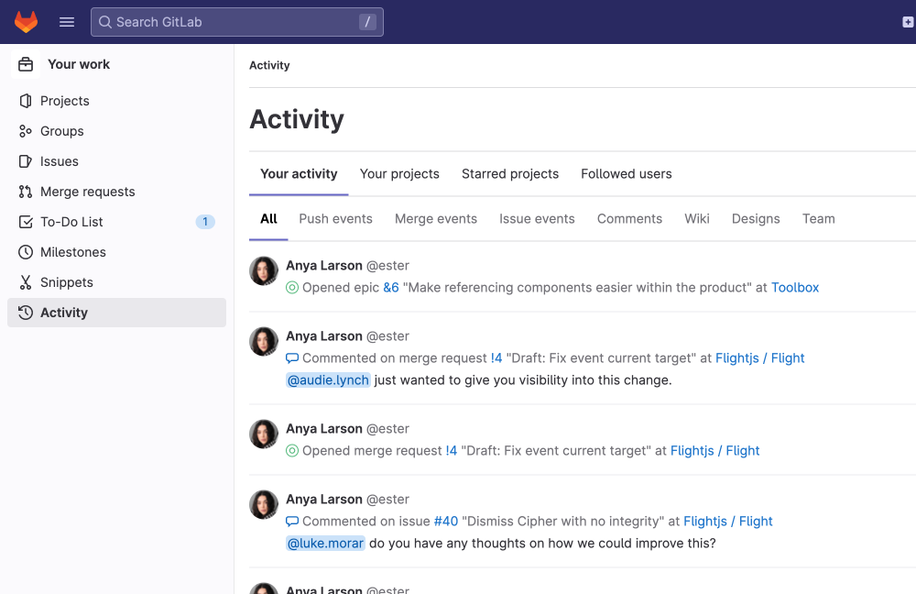Switch to the Followed users tab
The width and height of the screenshot is (916, 594).
[626, 173]
